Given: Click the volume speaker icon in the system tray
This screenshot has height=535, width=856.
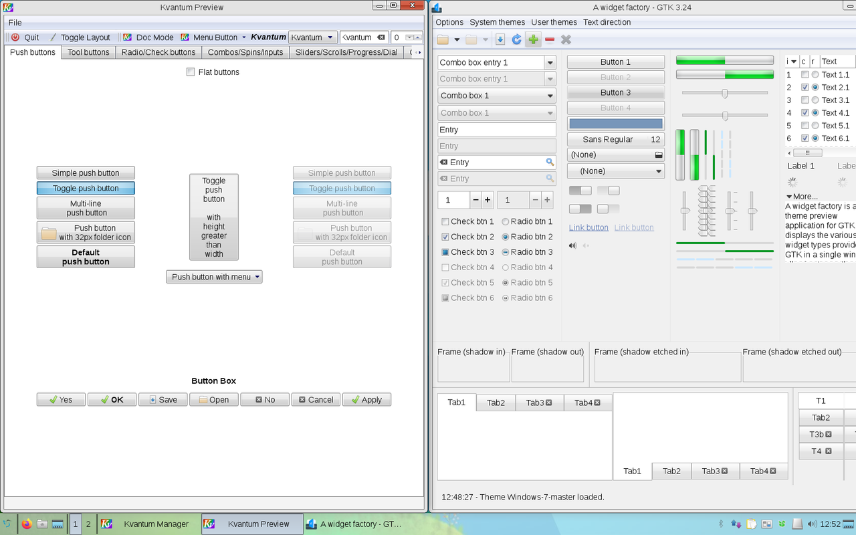Looking at the screenshot, I should pyautogui.click(x=812, y=524).
